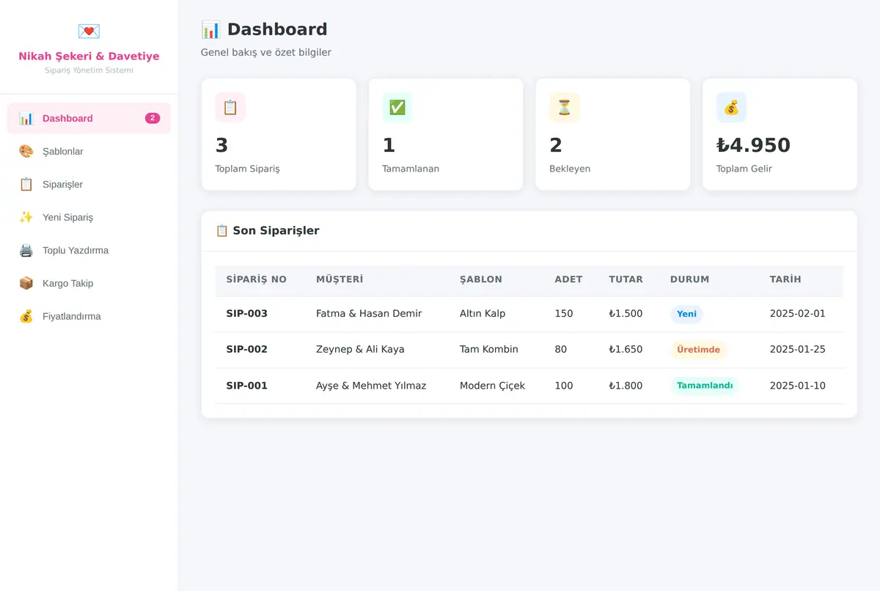Viewport: 880px width, 591px height.
Task: Open order SIP-001
Action: tap(246, 386)
